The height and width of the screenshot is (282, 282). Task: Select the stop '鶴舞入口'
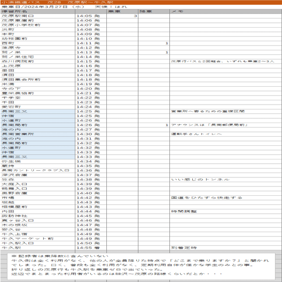pos(14,188)
